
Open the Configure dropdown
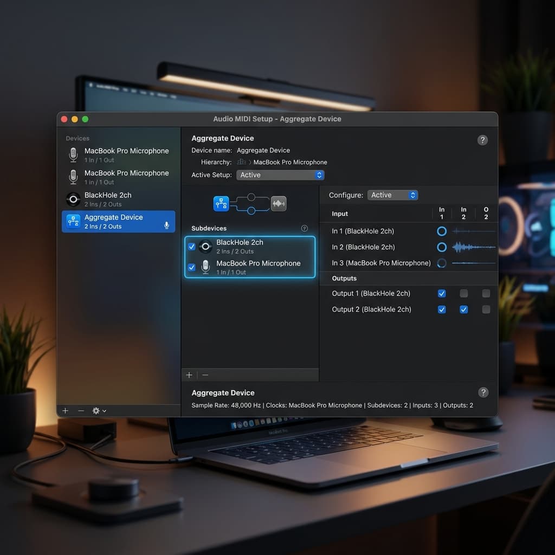tap(392, 195)
